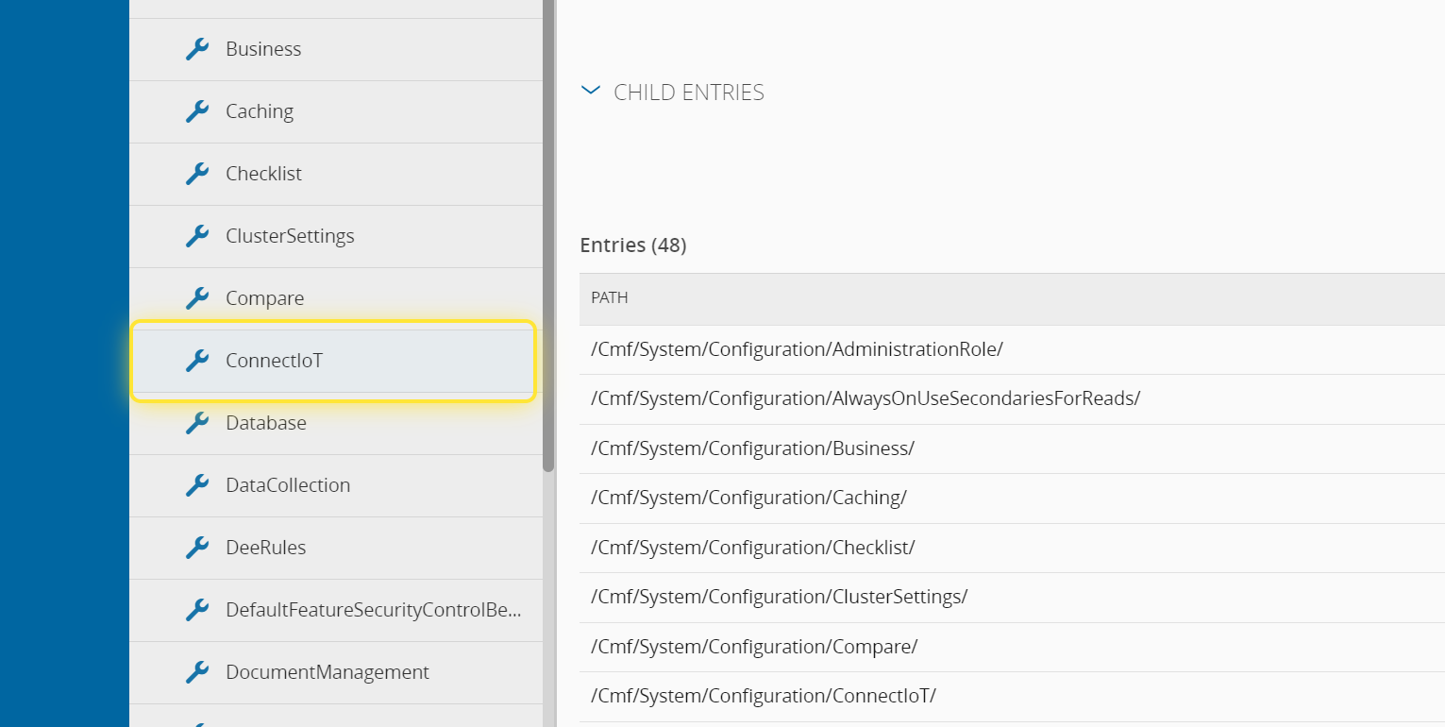Click the DataCollection wrench icon
Viewport: 1445px width, 727px height.
197,485
